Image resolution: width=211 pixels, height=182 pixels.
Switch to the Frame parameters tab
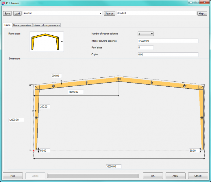22,26
